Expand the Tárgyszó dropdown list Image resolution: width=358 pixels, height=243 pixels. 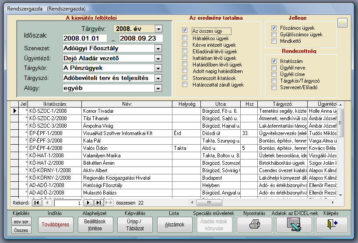(158, 78)
